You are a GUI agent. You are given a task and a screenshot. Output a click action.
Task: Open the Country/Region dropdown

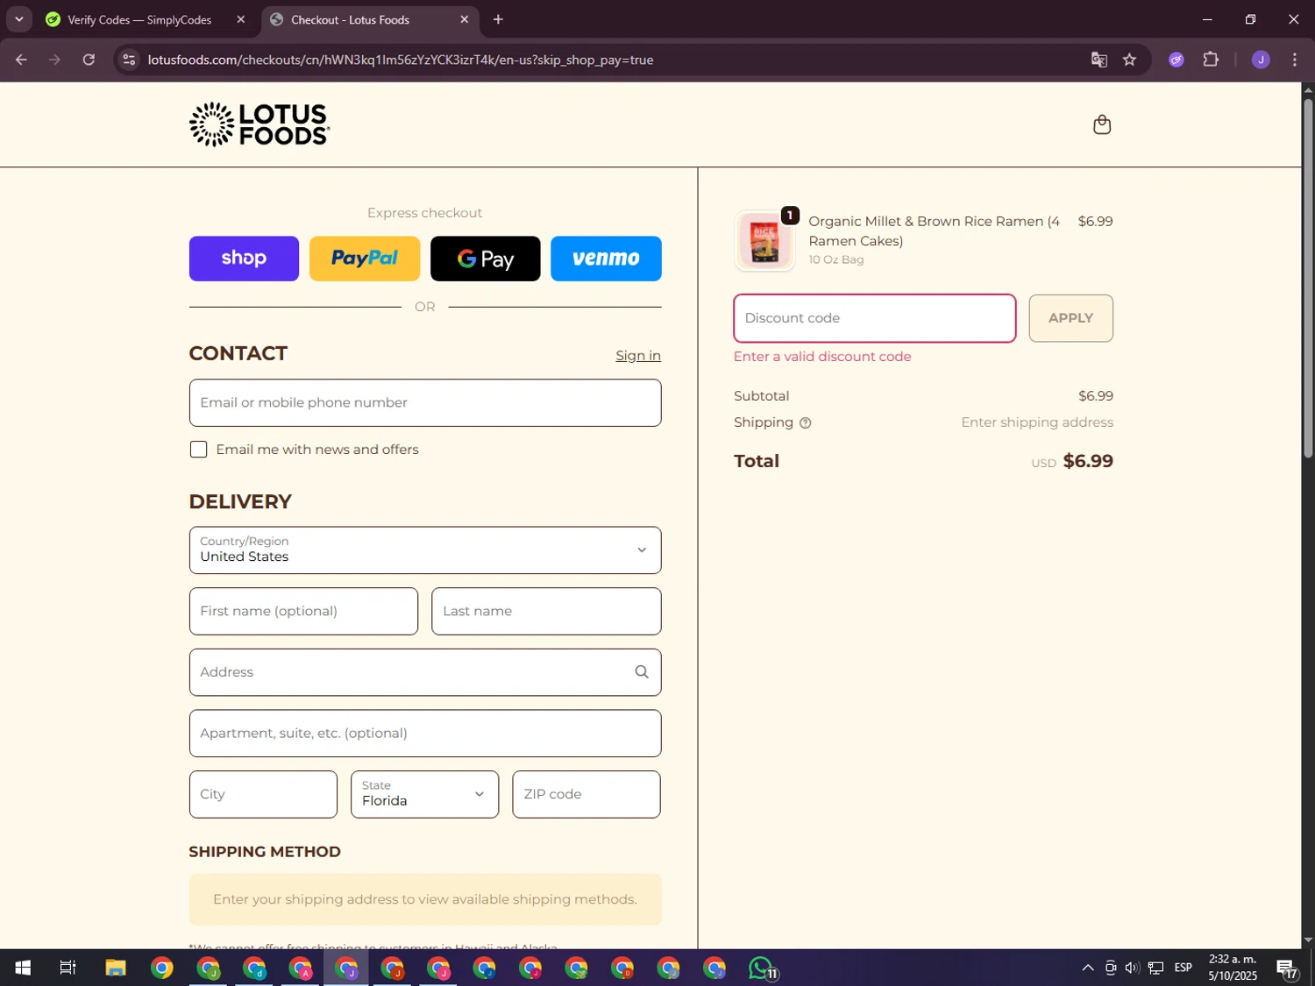tap(425, 550)
